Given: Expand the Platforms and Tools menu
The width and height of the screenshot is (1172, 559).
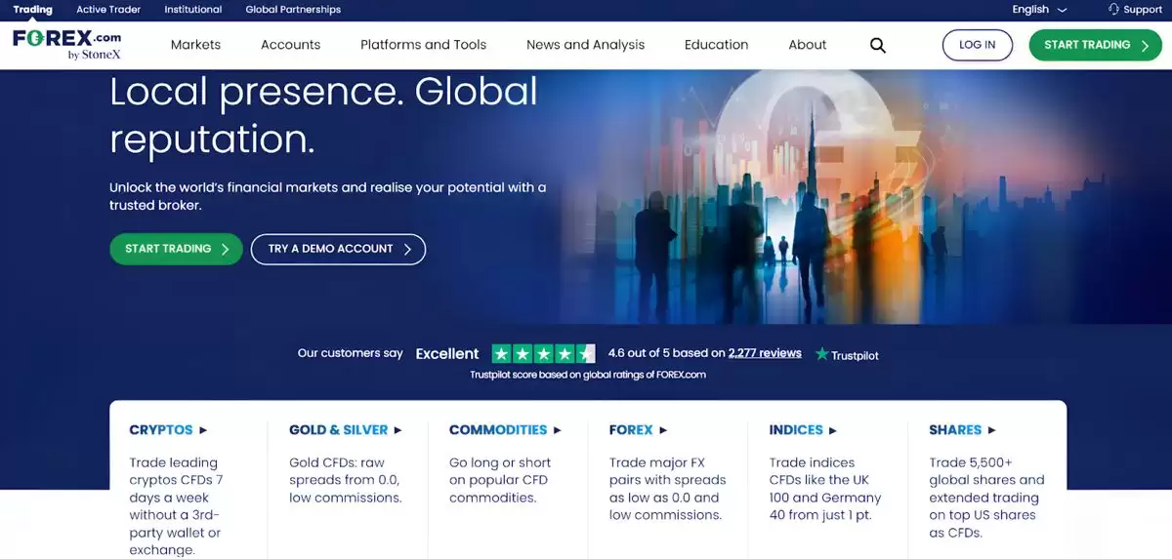Looking at the screenshot, I should pos(423,45).
